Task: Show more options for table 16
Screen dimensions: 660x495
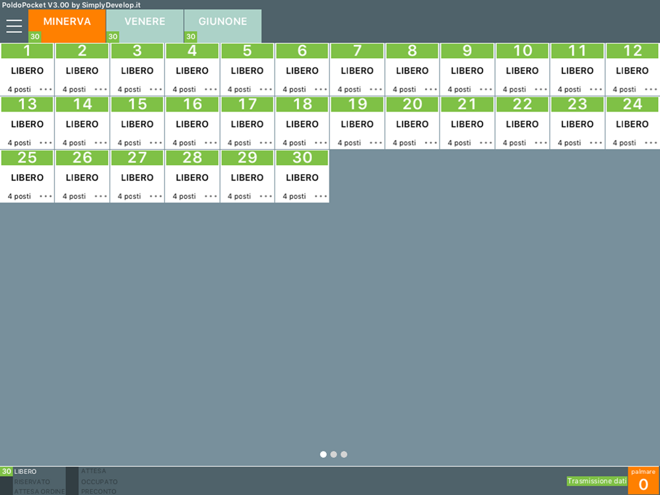Action: [x=211, y=143]
